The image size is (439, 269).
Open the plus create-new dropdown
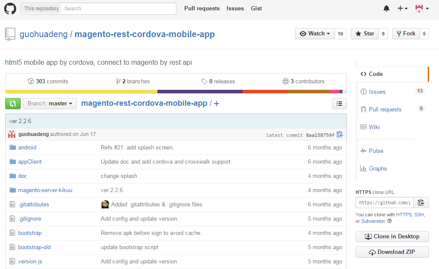coord(403,8)
